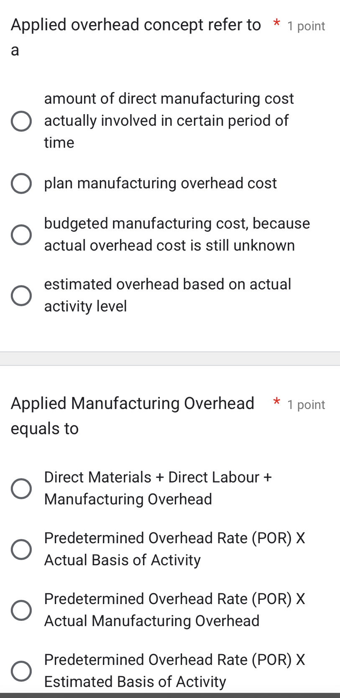Select the 'POR X Estimated Basis of Activity' radio
This screenshot has height=698, width=340.
click(21, 671)
